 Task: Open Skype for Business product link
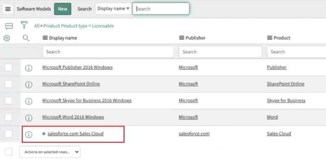[x=286, y=101]
